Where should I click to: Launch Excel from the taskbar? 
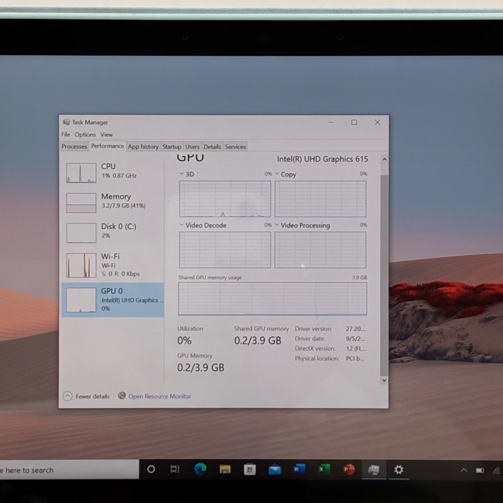point(324,469)
